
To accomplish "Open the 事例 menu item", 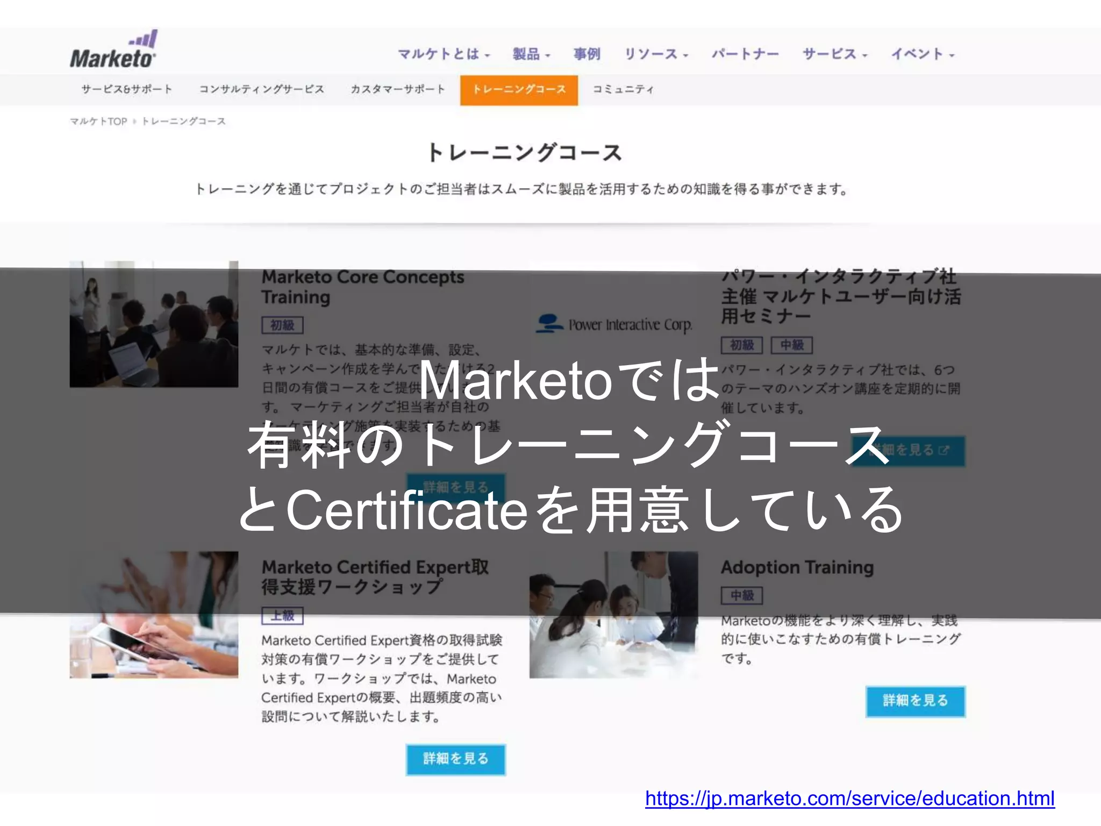I will [x=587, y=54].
